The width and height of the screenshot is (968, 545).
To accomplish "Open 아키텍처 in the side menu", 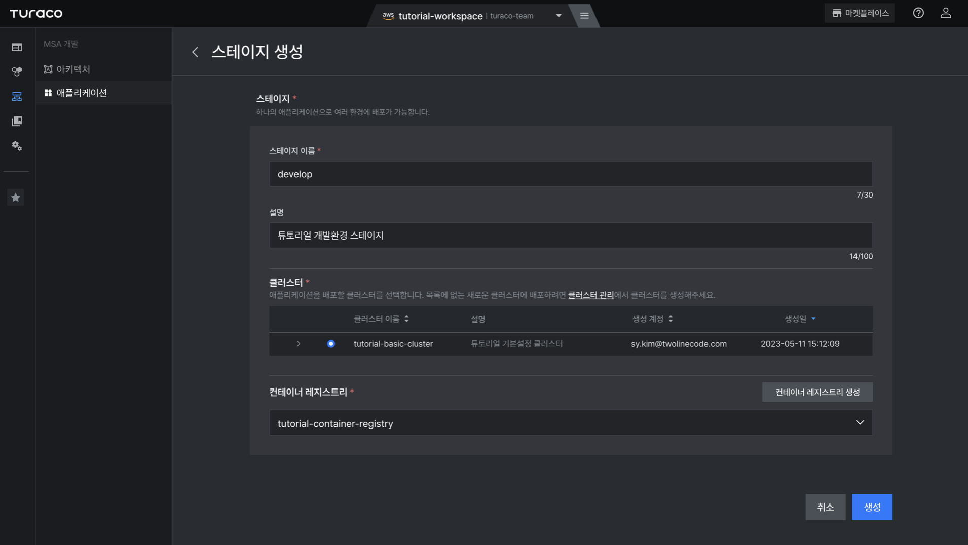I will pyautogui.click(x=104, y=69).
